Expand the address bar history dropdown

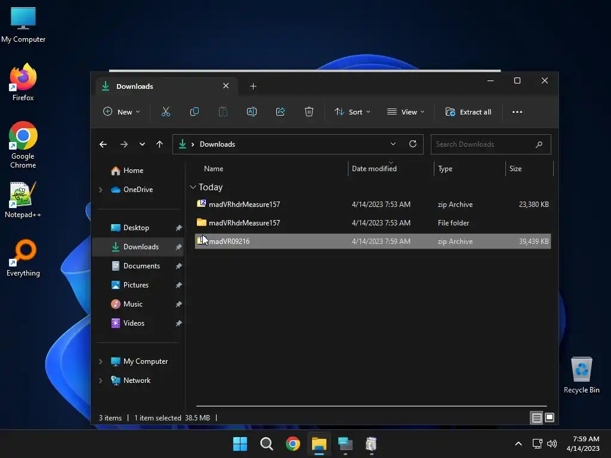393,144
